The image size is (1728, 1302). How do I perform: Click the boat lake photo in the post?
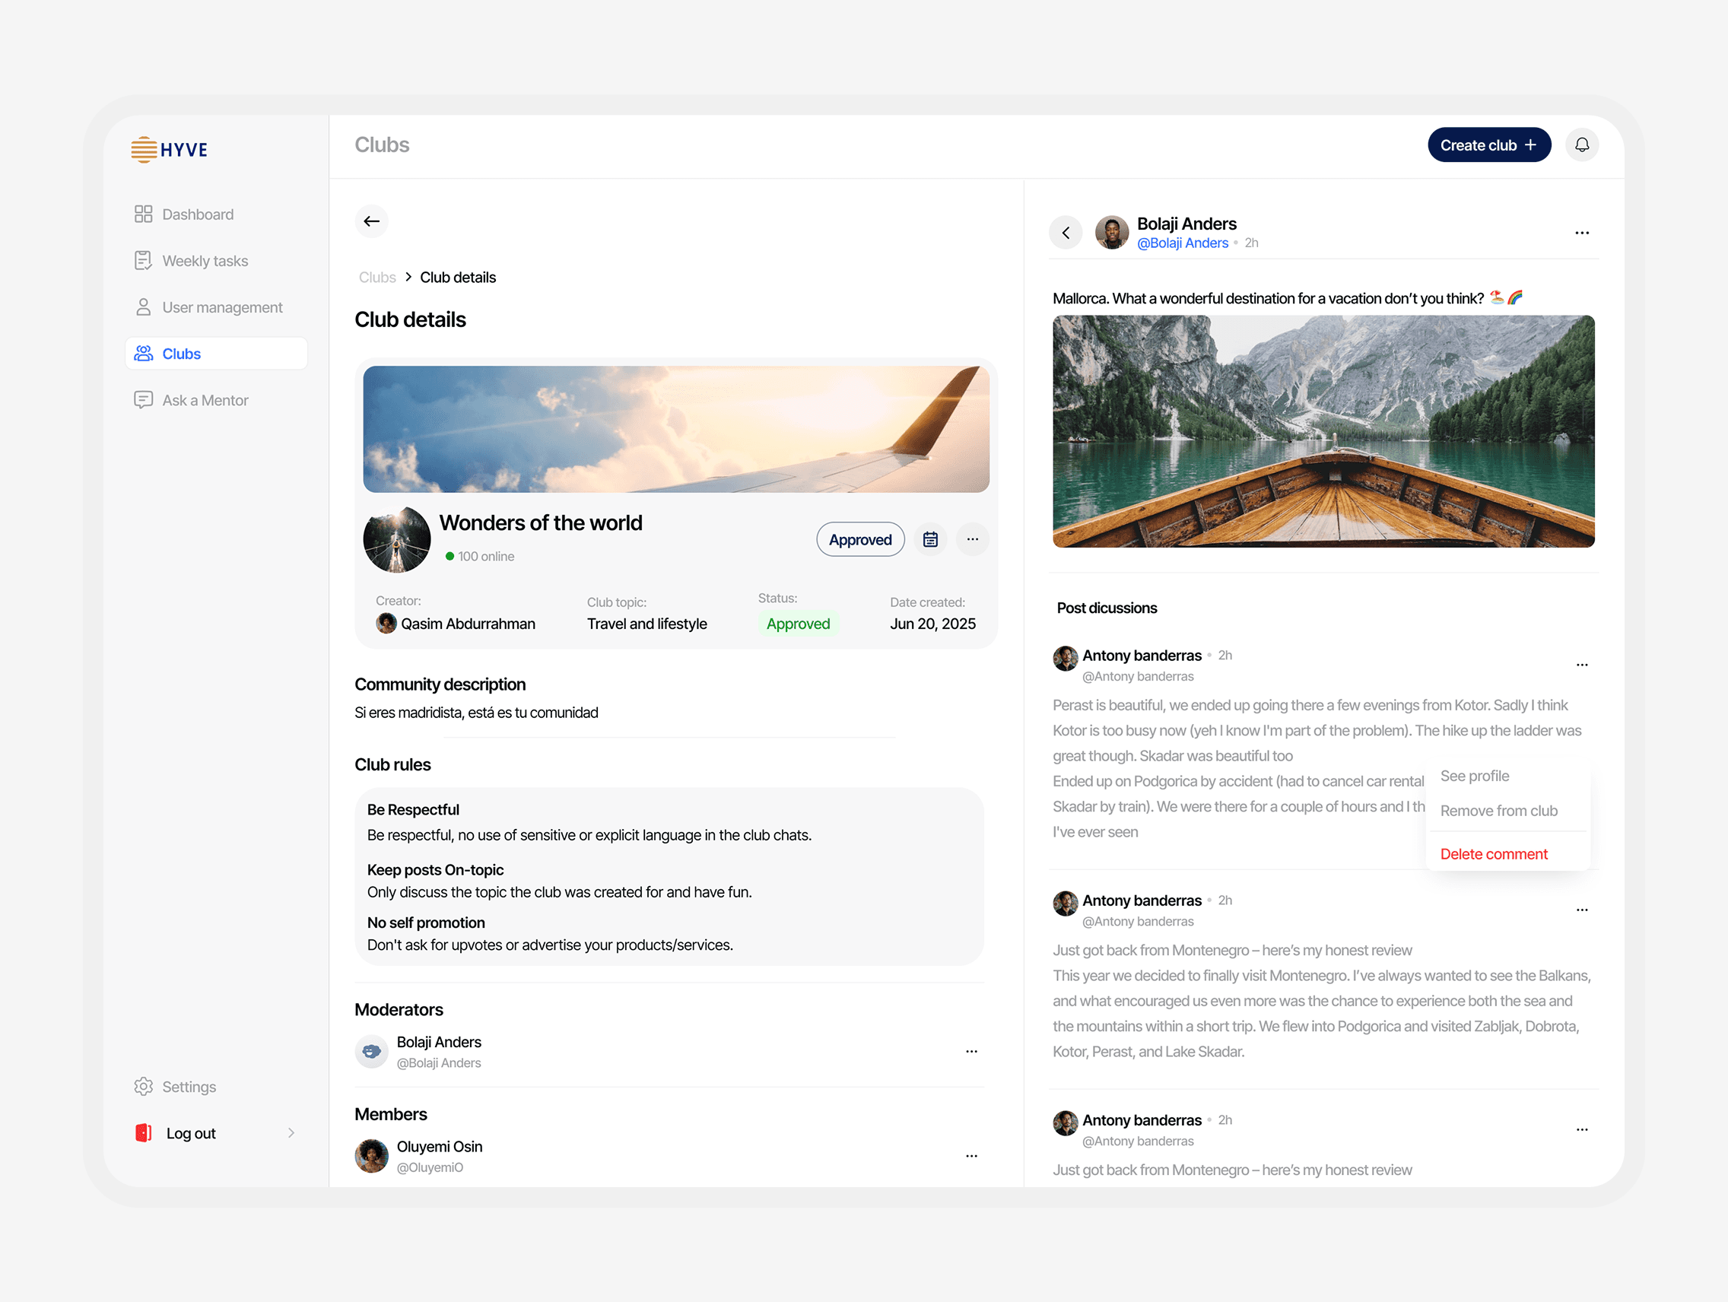coord(1323,431)
